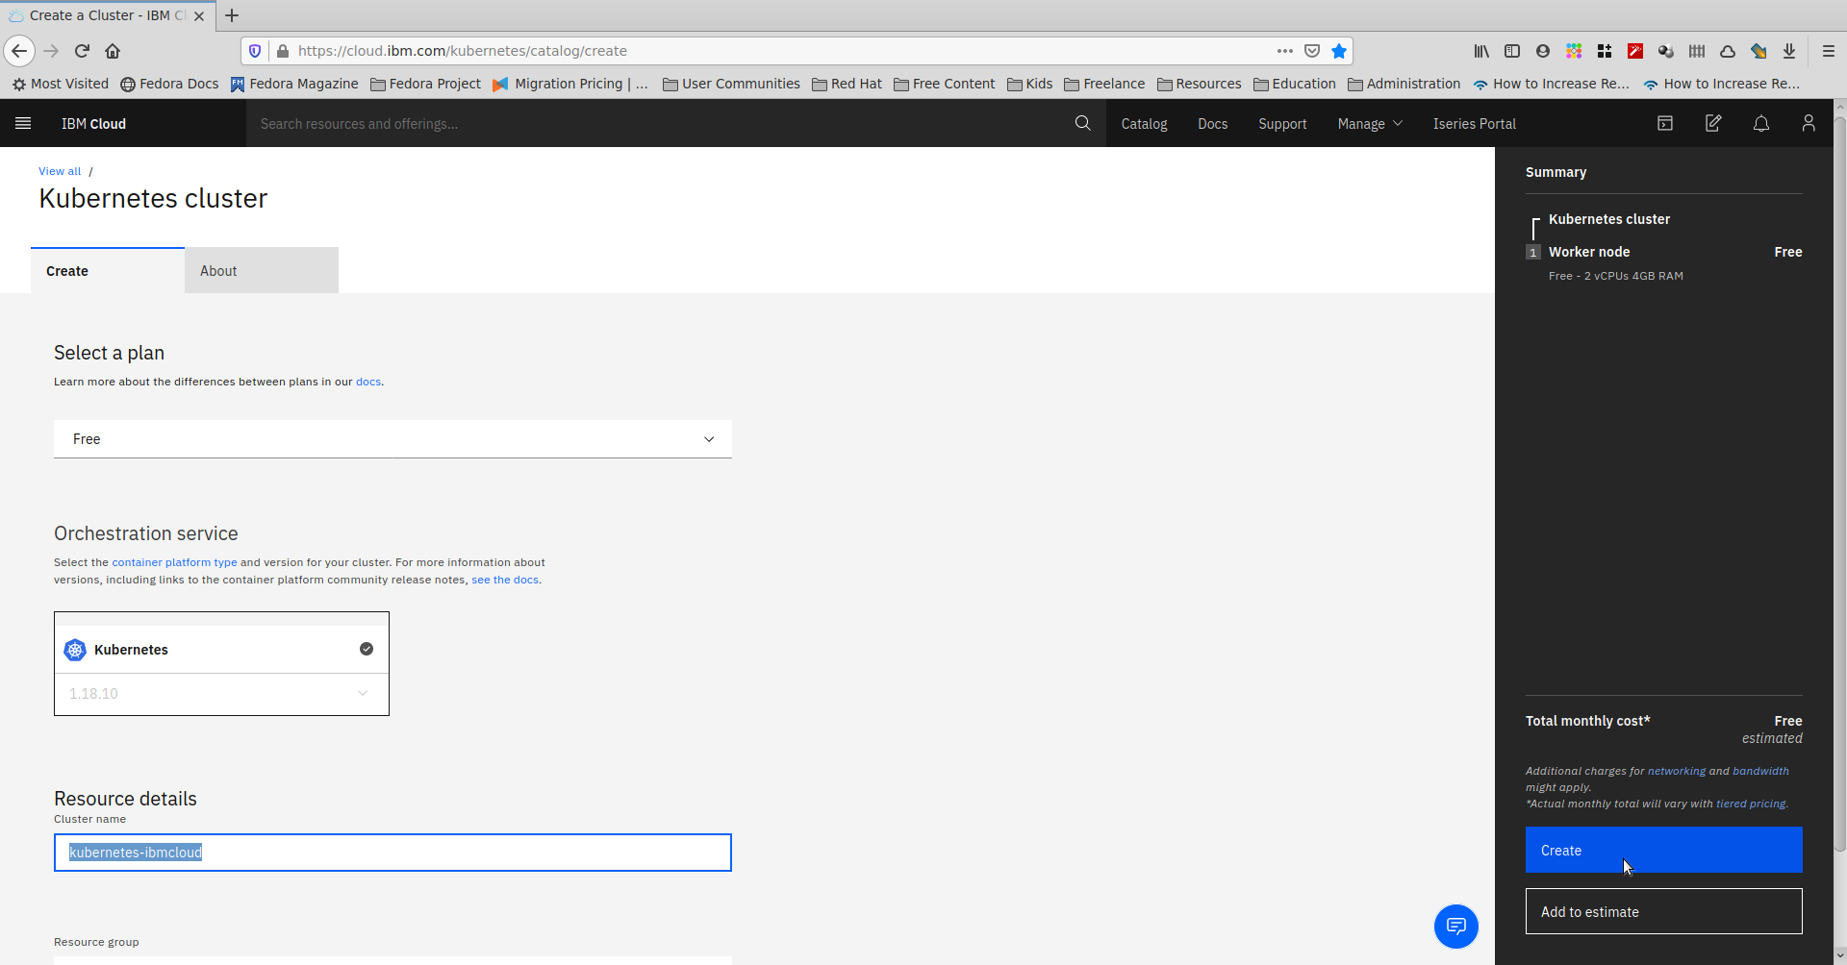1847x965 pixels.
Task: Close the Create a Cluster browser tab
Action: click(x=199, y=16)
